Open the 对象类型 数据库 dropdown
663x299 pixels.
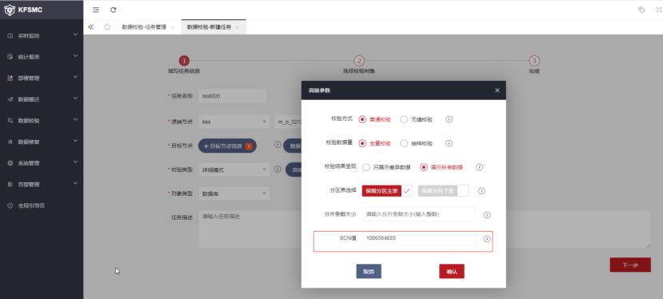pos(234,193)
